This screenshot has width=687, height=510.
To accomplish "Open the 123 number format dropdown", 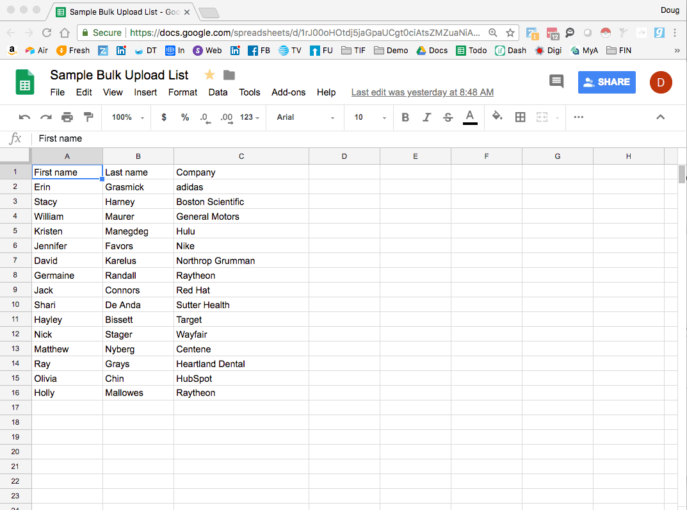I will tap(250, 117).
